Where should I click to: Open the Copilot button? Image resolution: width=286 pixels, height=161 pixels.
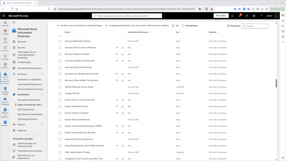[221, 16]
